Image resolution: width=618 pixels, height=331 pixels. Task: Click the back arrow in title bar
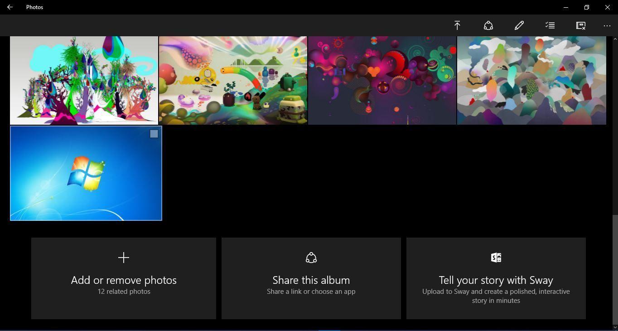tap(10, 7)
